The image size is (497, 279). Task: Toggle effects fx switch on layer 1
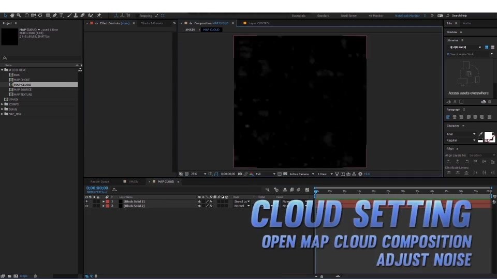point(211,202)
